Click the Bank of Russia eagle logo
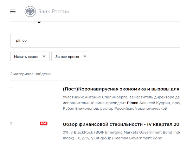The height and width of the screenshot is (143, 180). pyautogui.click(x=30, y=12)
